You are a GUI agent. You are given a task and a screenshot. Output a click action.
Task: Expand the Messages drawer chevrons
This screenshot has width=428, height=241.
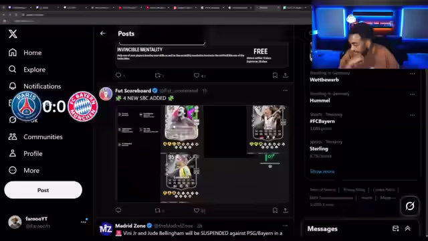[x=407, y=229]
